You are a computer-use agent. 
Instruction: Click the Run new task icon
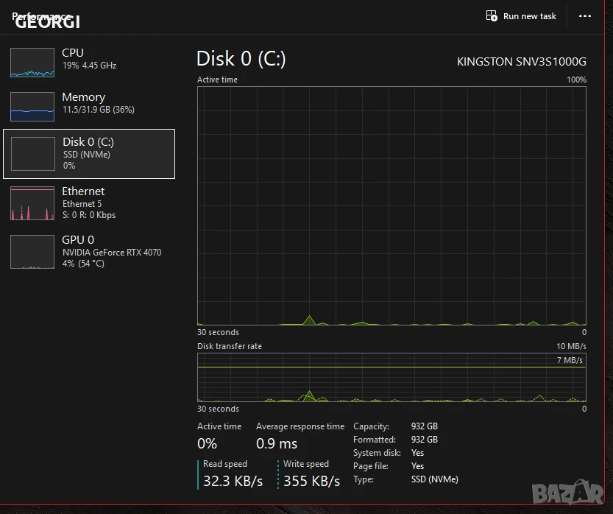[492, 16]
